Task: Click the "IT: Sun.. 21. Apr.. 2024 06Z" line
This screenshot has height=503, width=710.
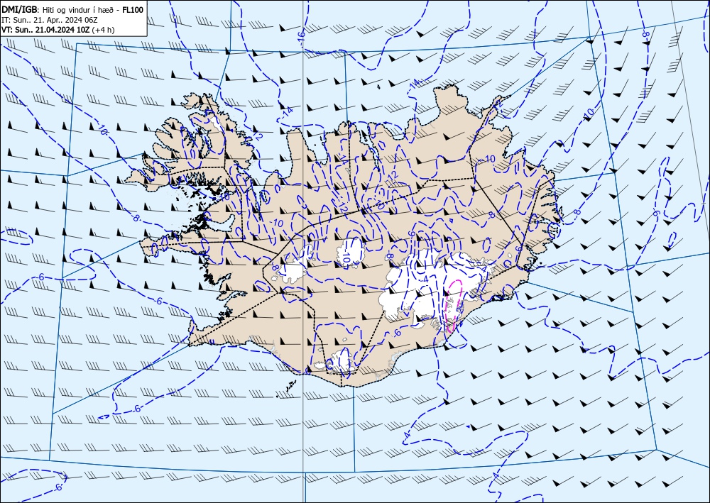Action: (x=50, y=20)
